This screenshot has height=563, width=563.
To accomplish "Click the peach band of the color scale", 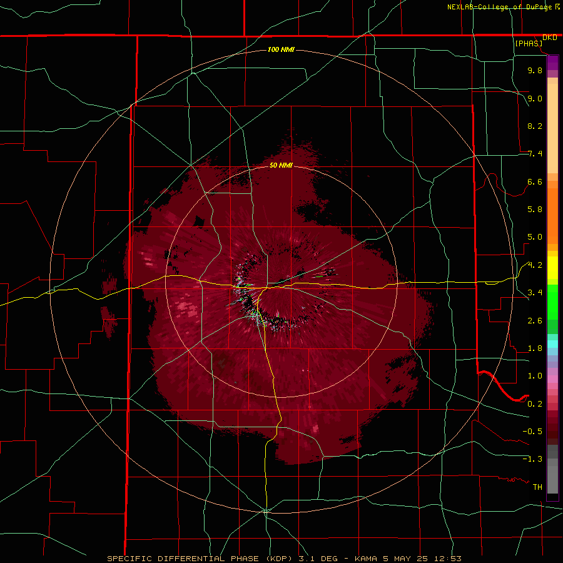I will tap(552, 126).
